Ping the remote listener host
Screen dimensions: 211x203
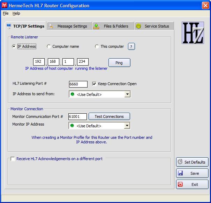(119, 62)
